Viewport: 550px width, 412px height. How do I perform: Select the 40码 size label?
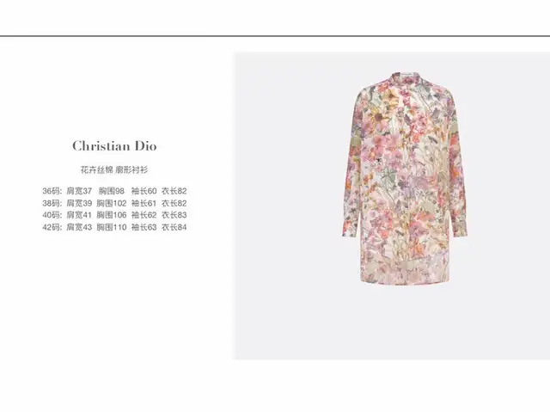(x=52, y=215)
